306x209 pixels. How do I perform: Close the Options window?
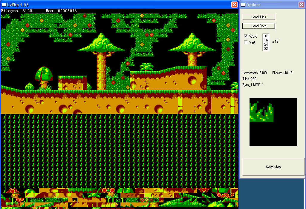click(x=301, y=5)
